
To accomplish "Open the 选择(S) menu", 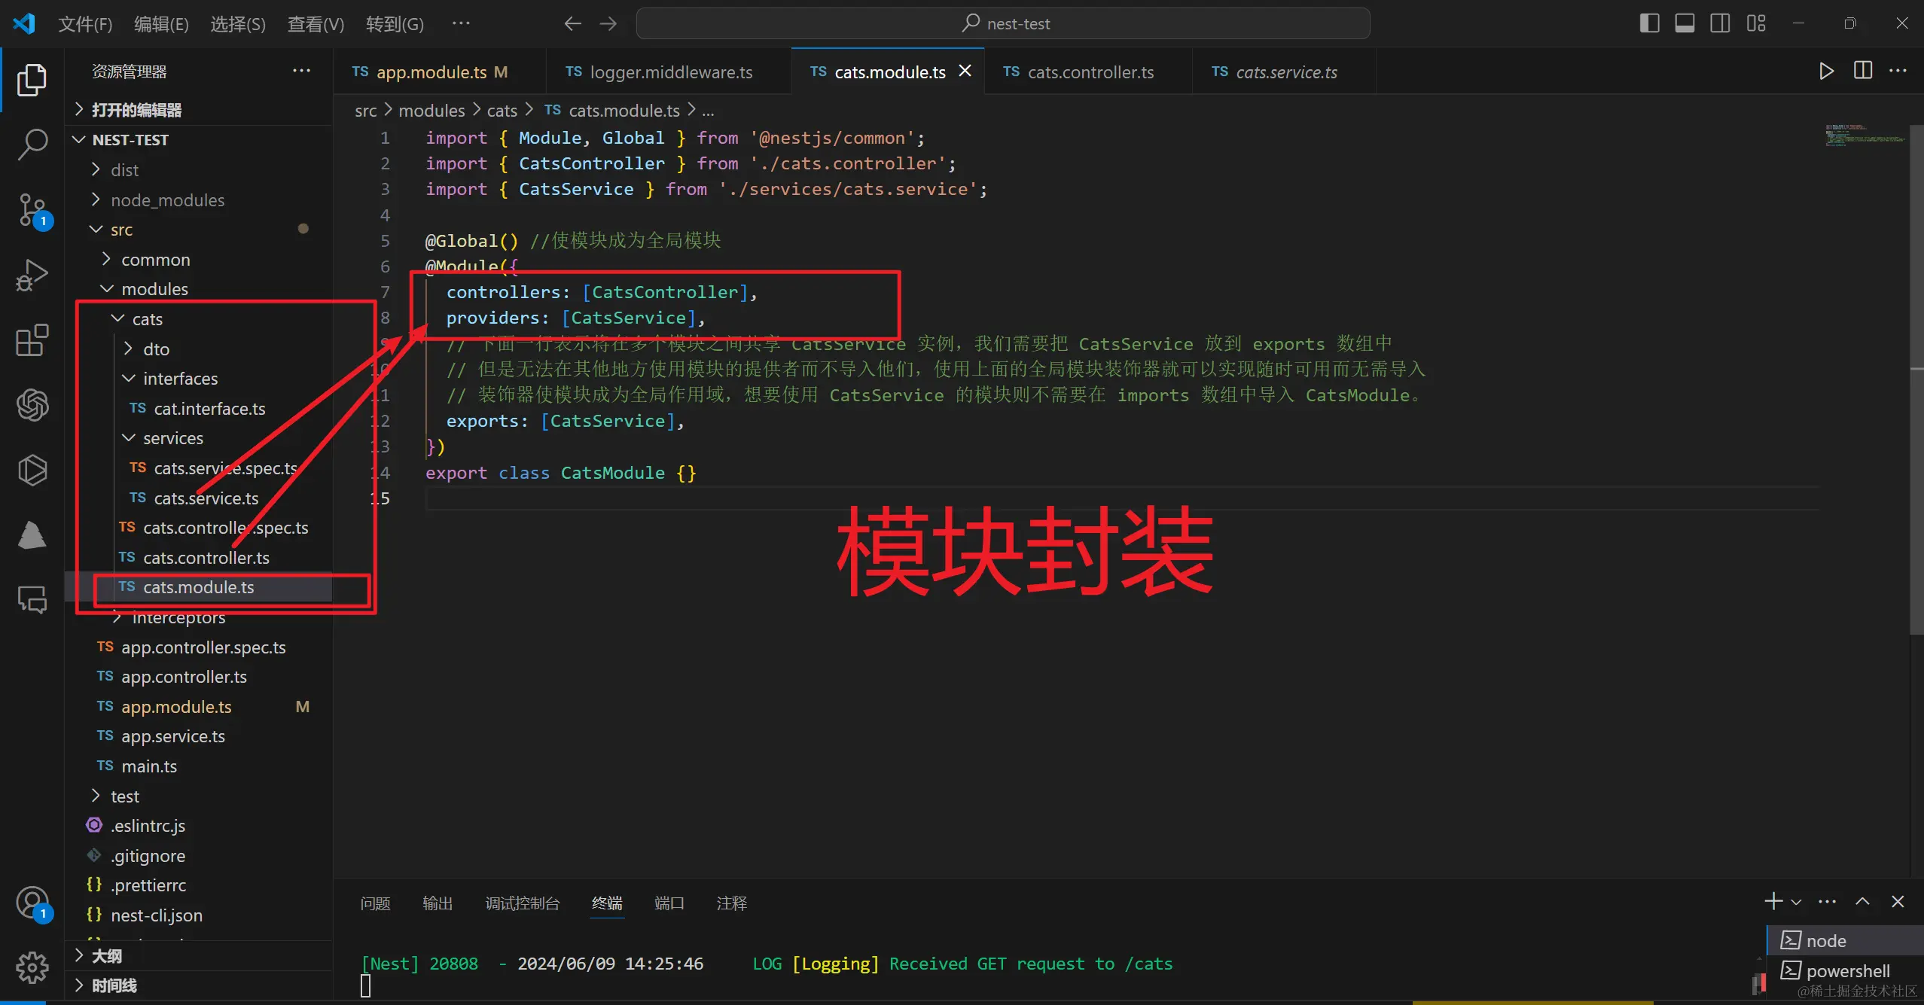I will [x=238, y=24].
